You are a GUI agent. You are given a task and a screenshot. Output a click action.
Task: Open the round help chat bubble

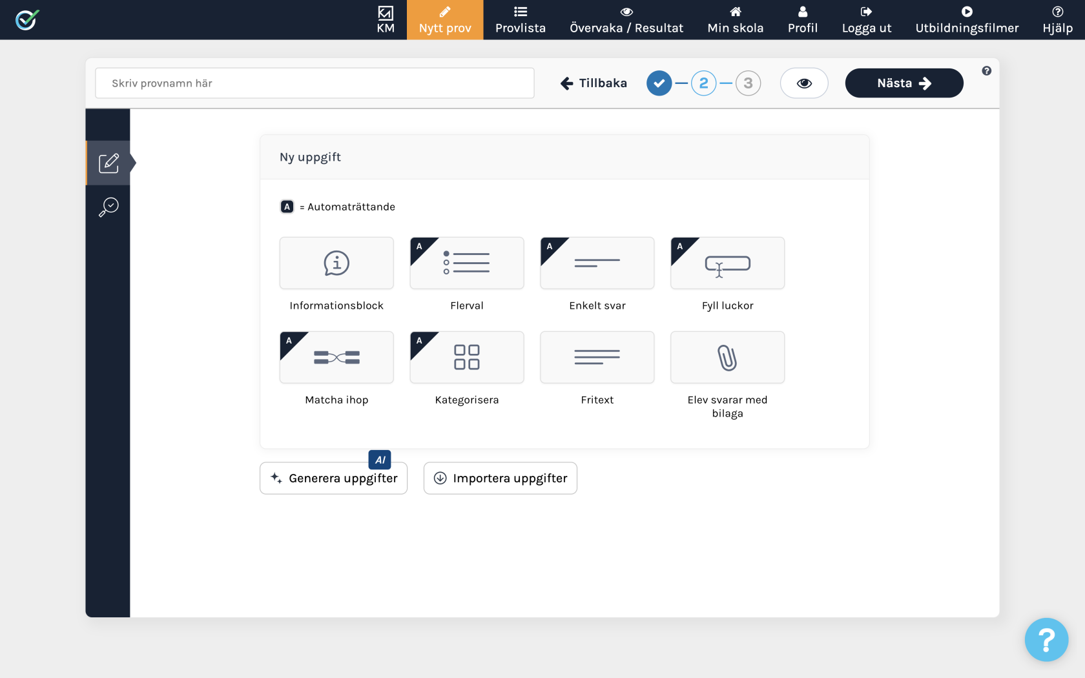point(1046,640)
